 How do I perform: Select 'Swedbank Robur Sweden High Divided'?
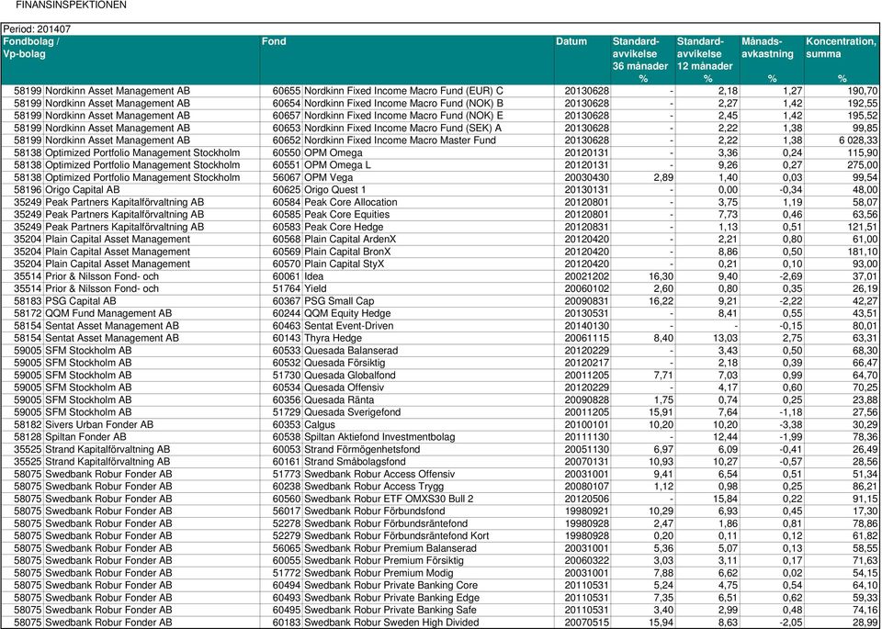(x=392, y=623)
